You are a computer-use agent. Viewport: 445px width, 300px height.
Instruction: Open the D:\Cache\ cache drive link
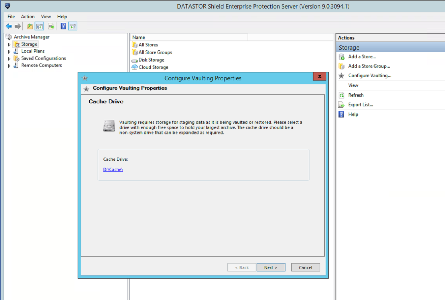click(x=113, y=169)
